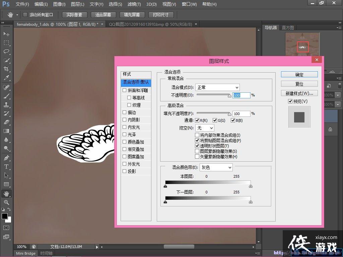The width and height of the screenshot is (343, 257).
Task: Select the Eyedropper tool
Action: click(x=6, y=78)
